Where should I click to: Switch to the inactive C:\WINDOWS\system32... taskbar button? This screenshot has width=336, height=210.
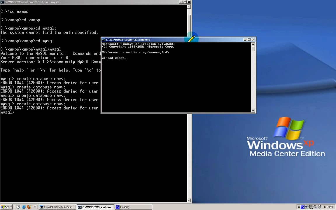[x=57, y=207]
